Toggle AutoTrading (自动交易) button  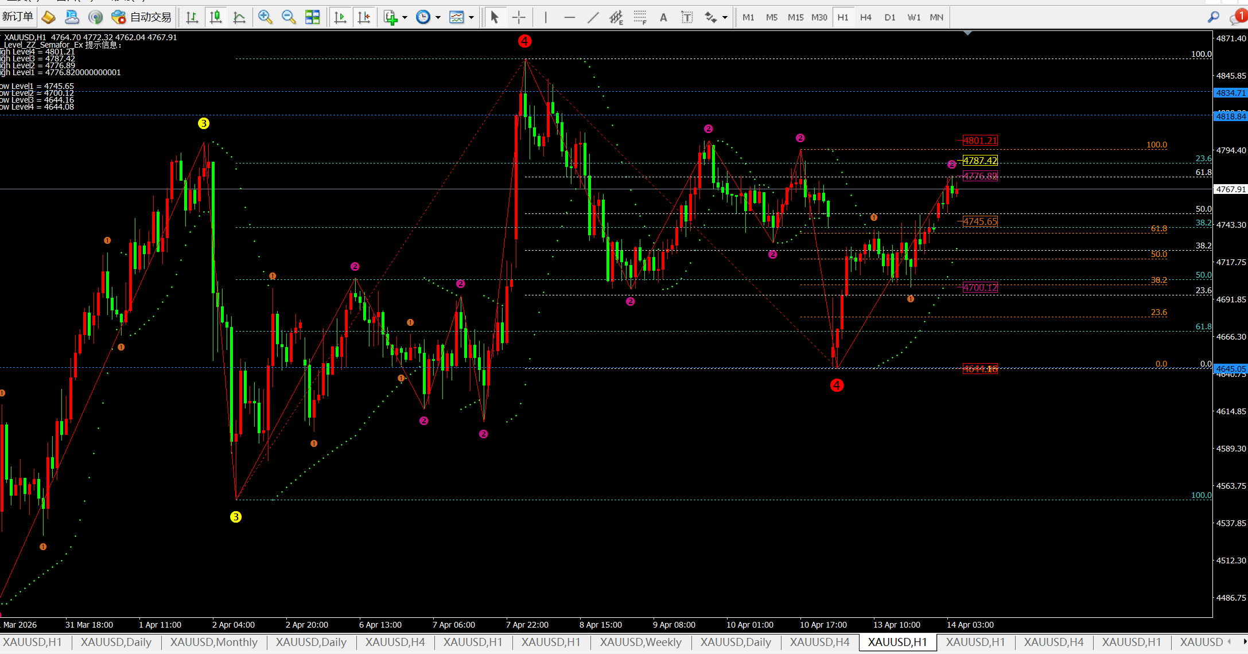click(x=141, y=17)
